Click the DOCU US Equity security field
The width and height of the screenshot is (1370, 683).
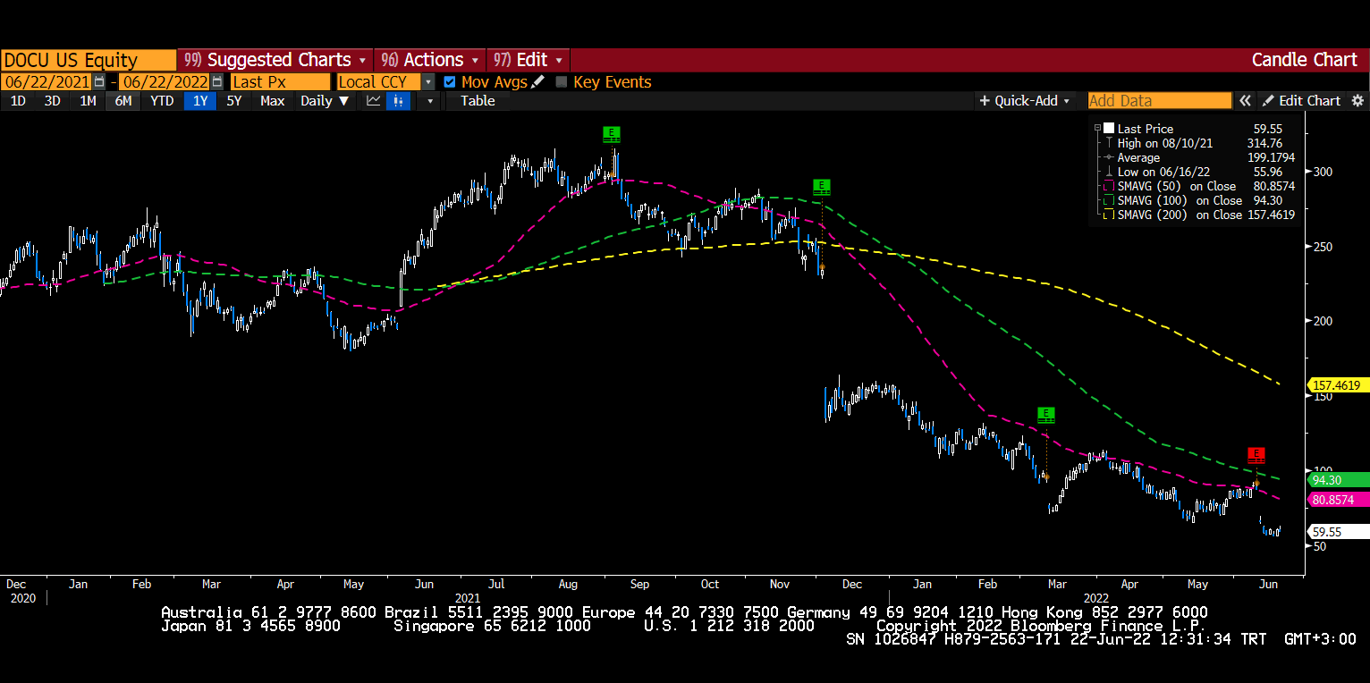(89, 60)
